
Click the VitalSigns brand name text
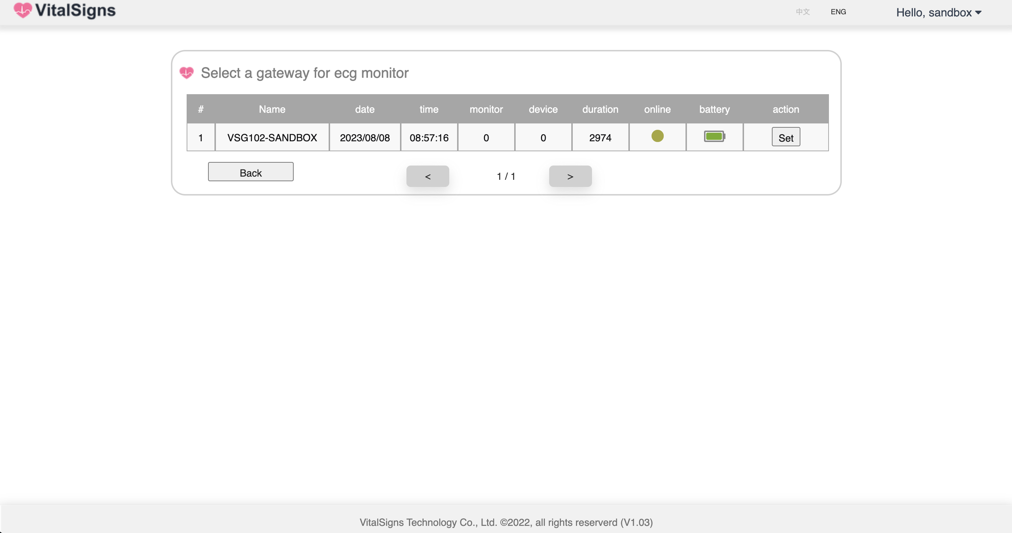pos(75,10)
